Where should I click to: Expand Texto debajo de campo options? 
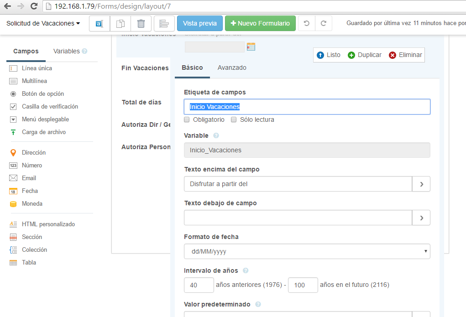(421, 218)
